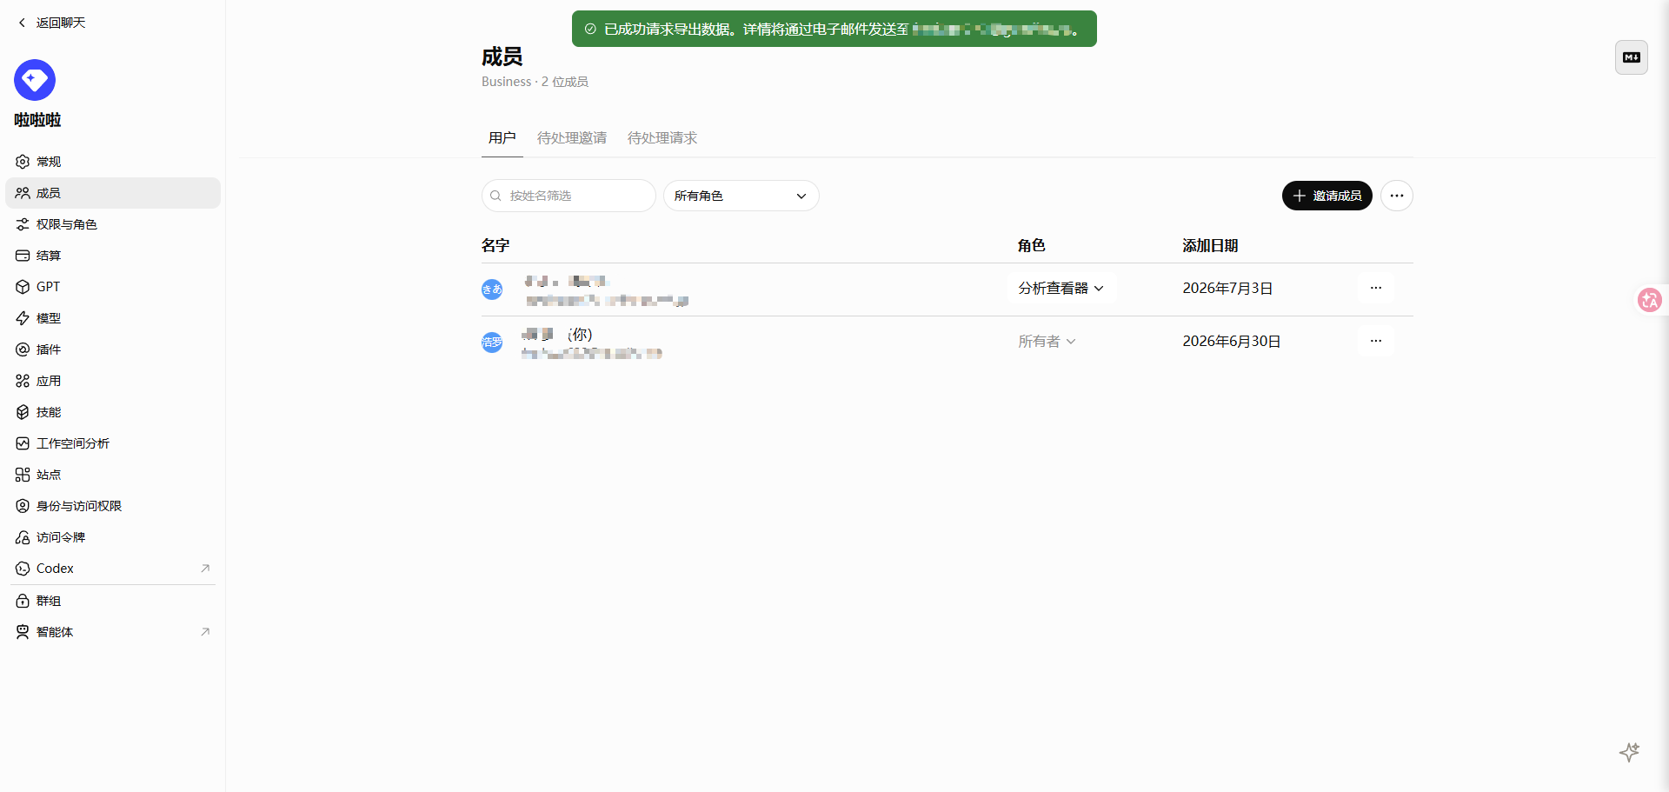Click the Markdown icon button at top right

(x=1632, y=57)
